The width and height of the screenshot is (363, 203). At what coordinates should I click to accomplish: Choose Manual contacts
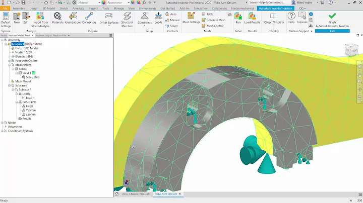click(x=172, y=20)
